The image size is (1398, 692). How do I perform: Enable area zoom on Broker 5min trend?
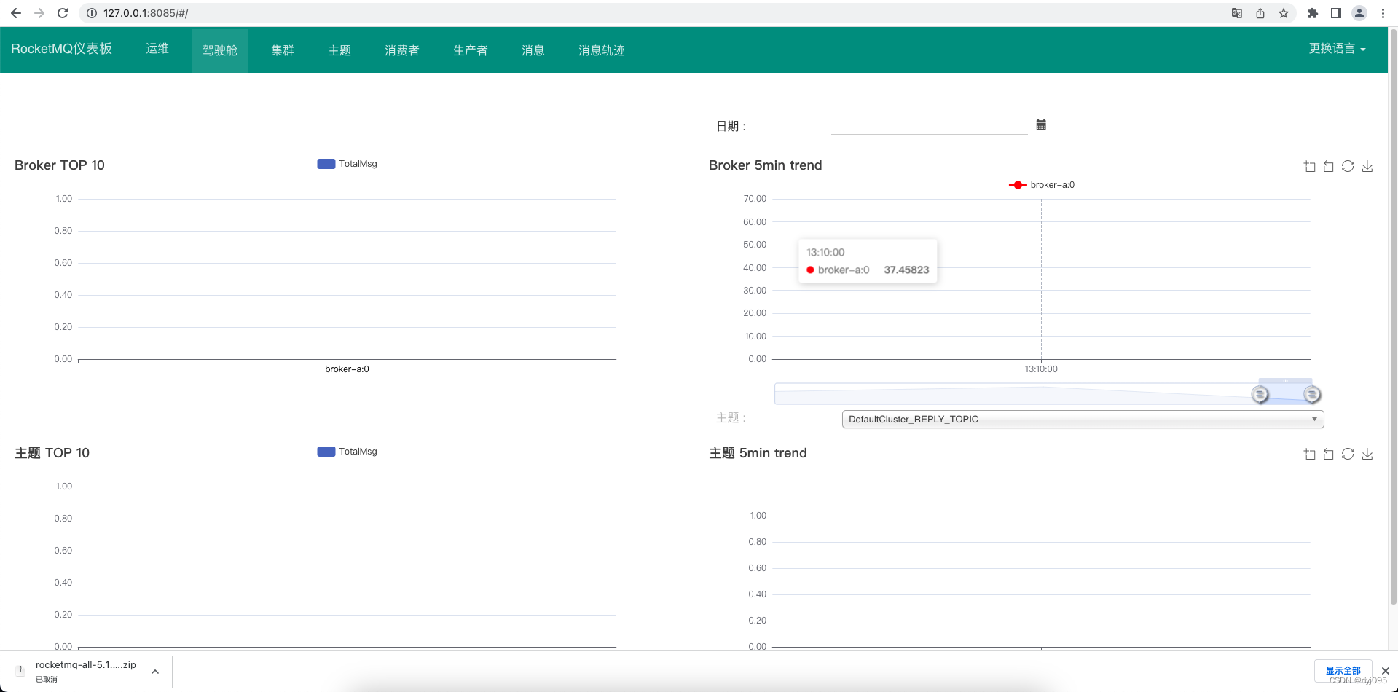[1309, 166]
